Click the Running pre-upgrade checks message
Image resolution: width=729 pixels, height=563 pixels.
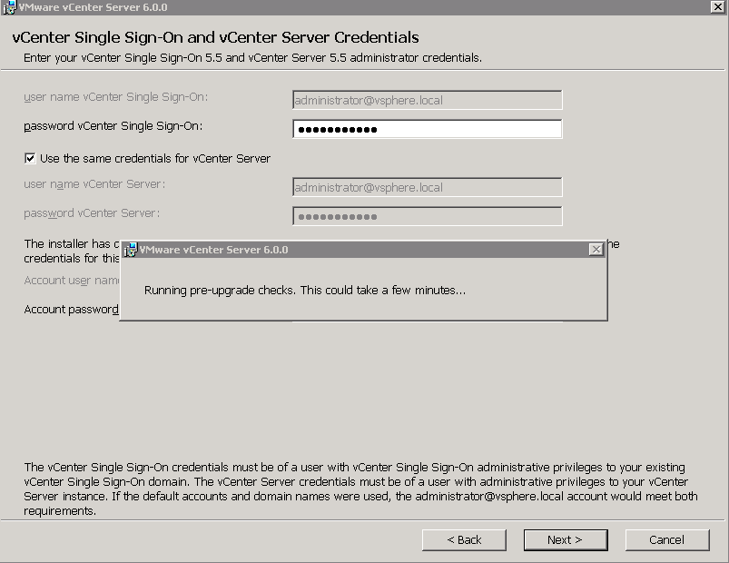[305, 291]
